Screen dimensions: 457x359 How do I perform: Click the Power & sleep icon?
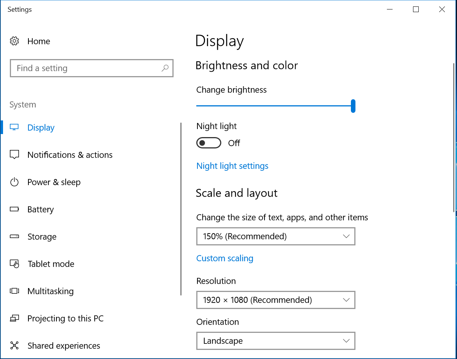(14, 182)
